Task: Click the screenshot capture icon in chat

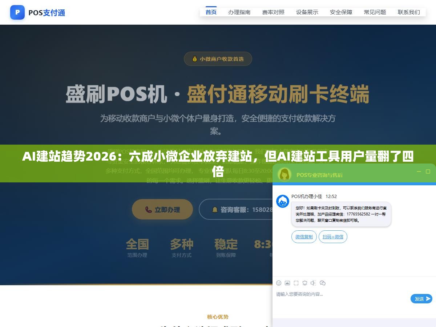Action: (x=296, y=283)
